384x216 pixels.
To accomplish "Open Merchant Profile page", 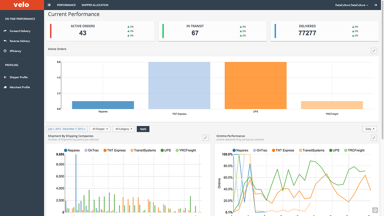I will [20, 87].
